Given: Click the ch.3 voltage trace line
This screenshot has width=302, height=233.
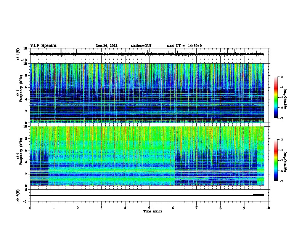Looking at the screenshot, I should tap(147, 195).
